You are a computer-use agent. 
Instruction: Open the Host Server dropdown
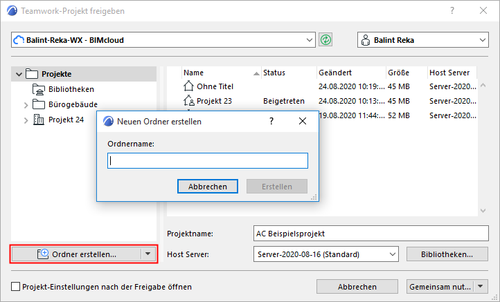click(x=393, y=254)
